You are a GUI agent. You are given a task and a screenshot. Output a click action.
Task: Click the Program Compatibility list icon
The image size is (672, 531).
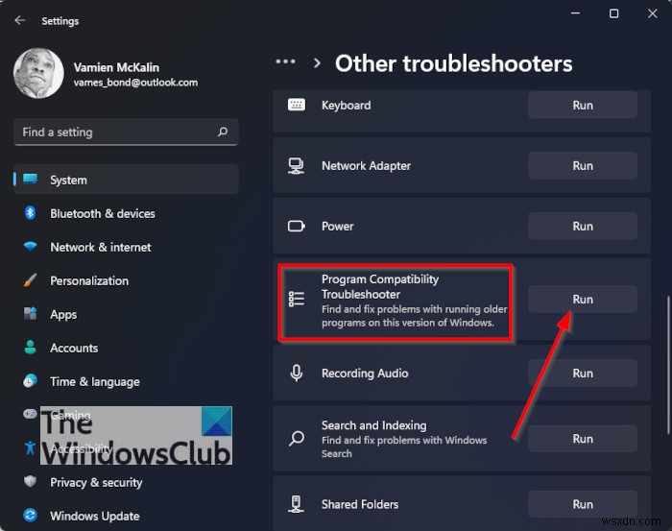click(297, 299)
